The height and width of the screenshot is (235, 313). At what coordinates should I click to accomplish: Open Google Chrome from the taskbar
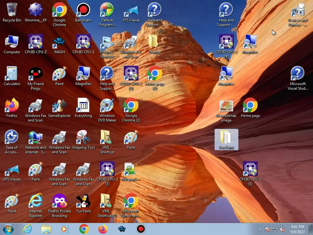84,229
